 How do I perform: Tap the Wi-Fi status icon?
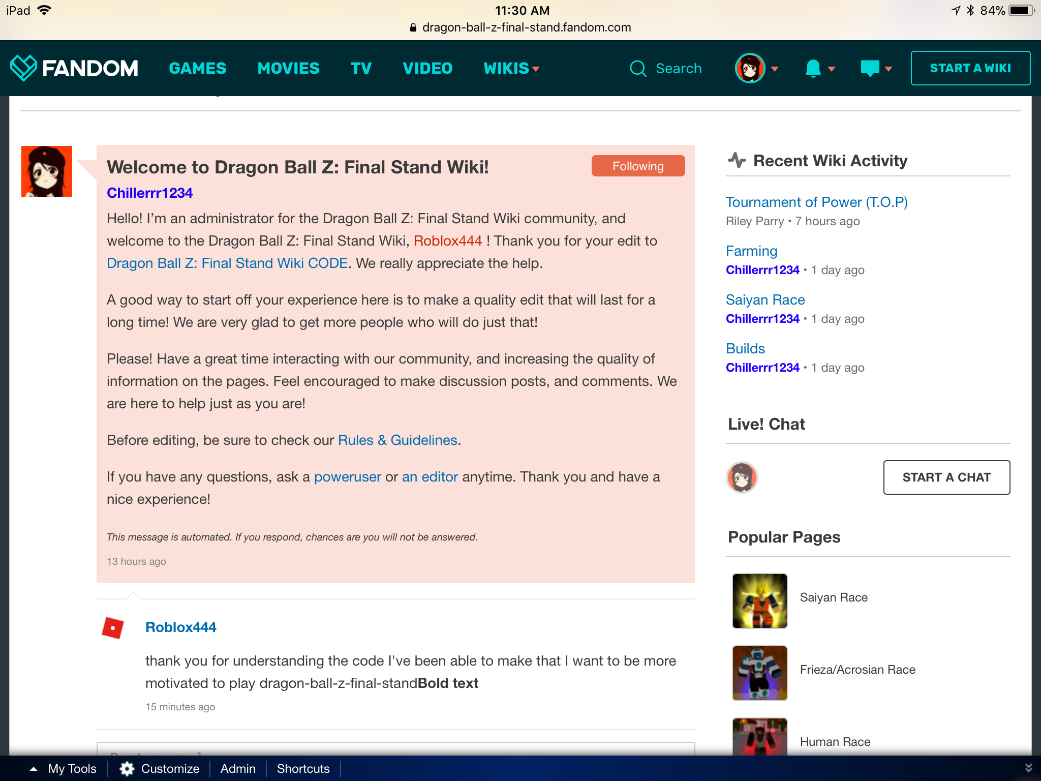click(45, 10)
